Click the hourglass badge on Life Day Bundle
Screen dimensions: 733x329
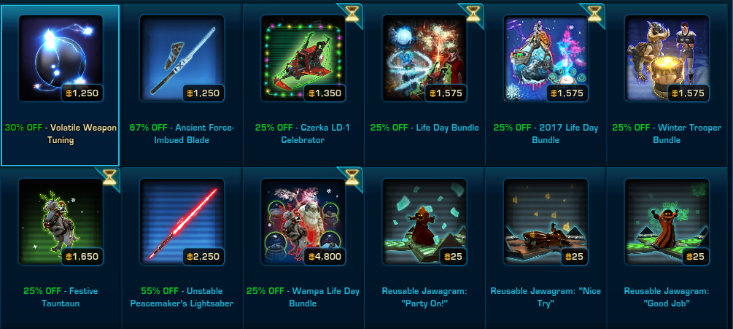473,14
